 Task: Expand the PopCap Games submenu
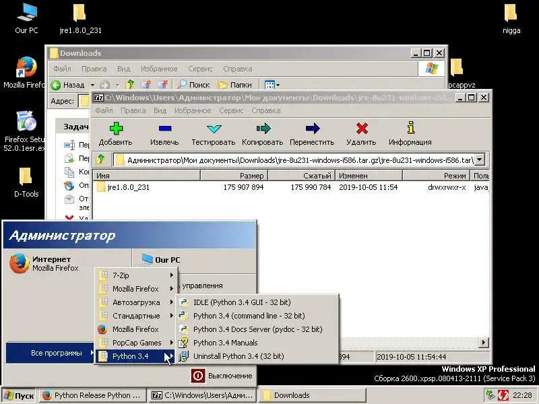[x=136, y=343]
